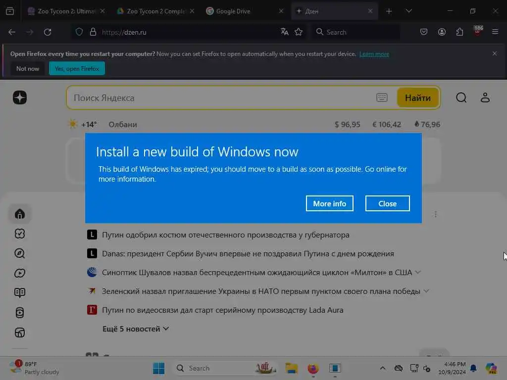Open the Lada Aura news headline
Screen dimensions: 507x380
tap(222, 310)
